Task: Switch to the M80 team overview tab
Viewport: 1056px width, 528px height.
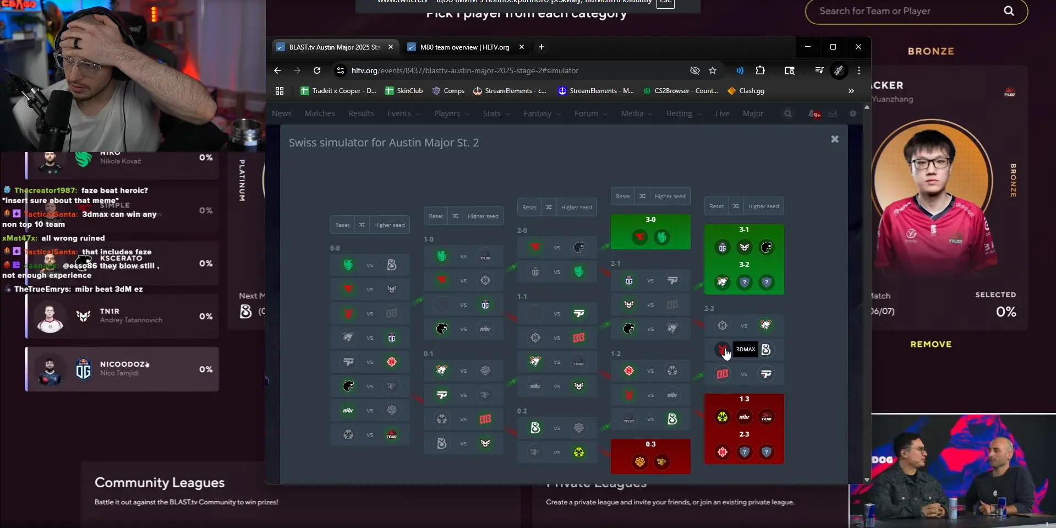Action: 465,47
